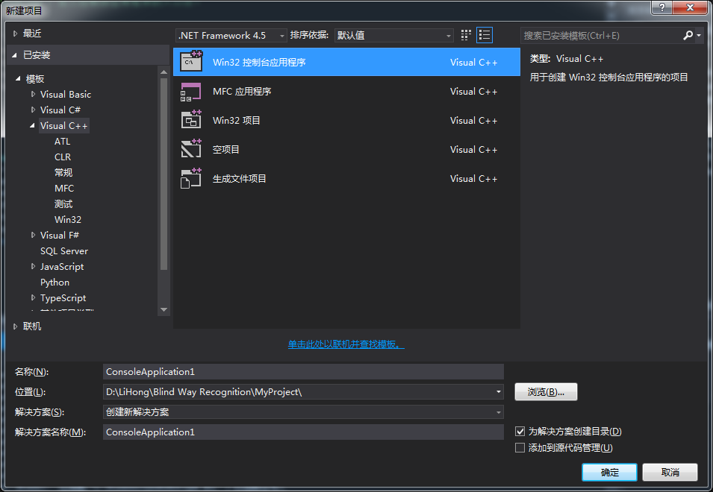Click the 浏览(B)... browse button
The image size is (713, 492).
click(546, 391)
